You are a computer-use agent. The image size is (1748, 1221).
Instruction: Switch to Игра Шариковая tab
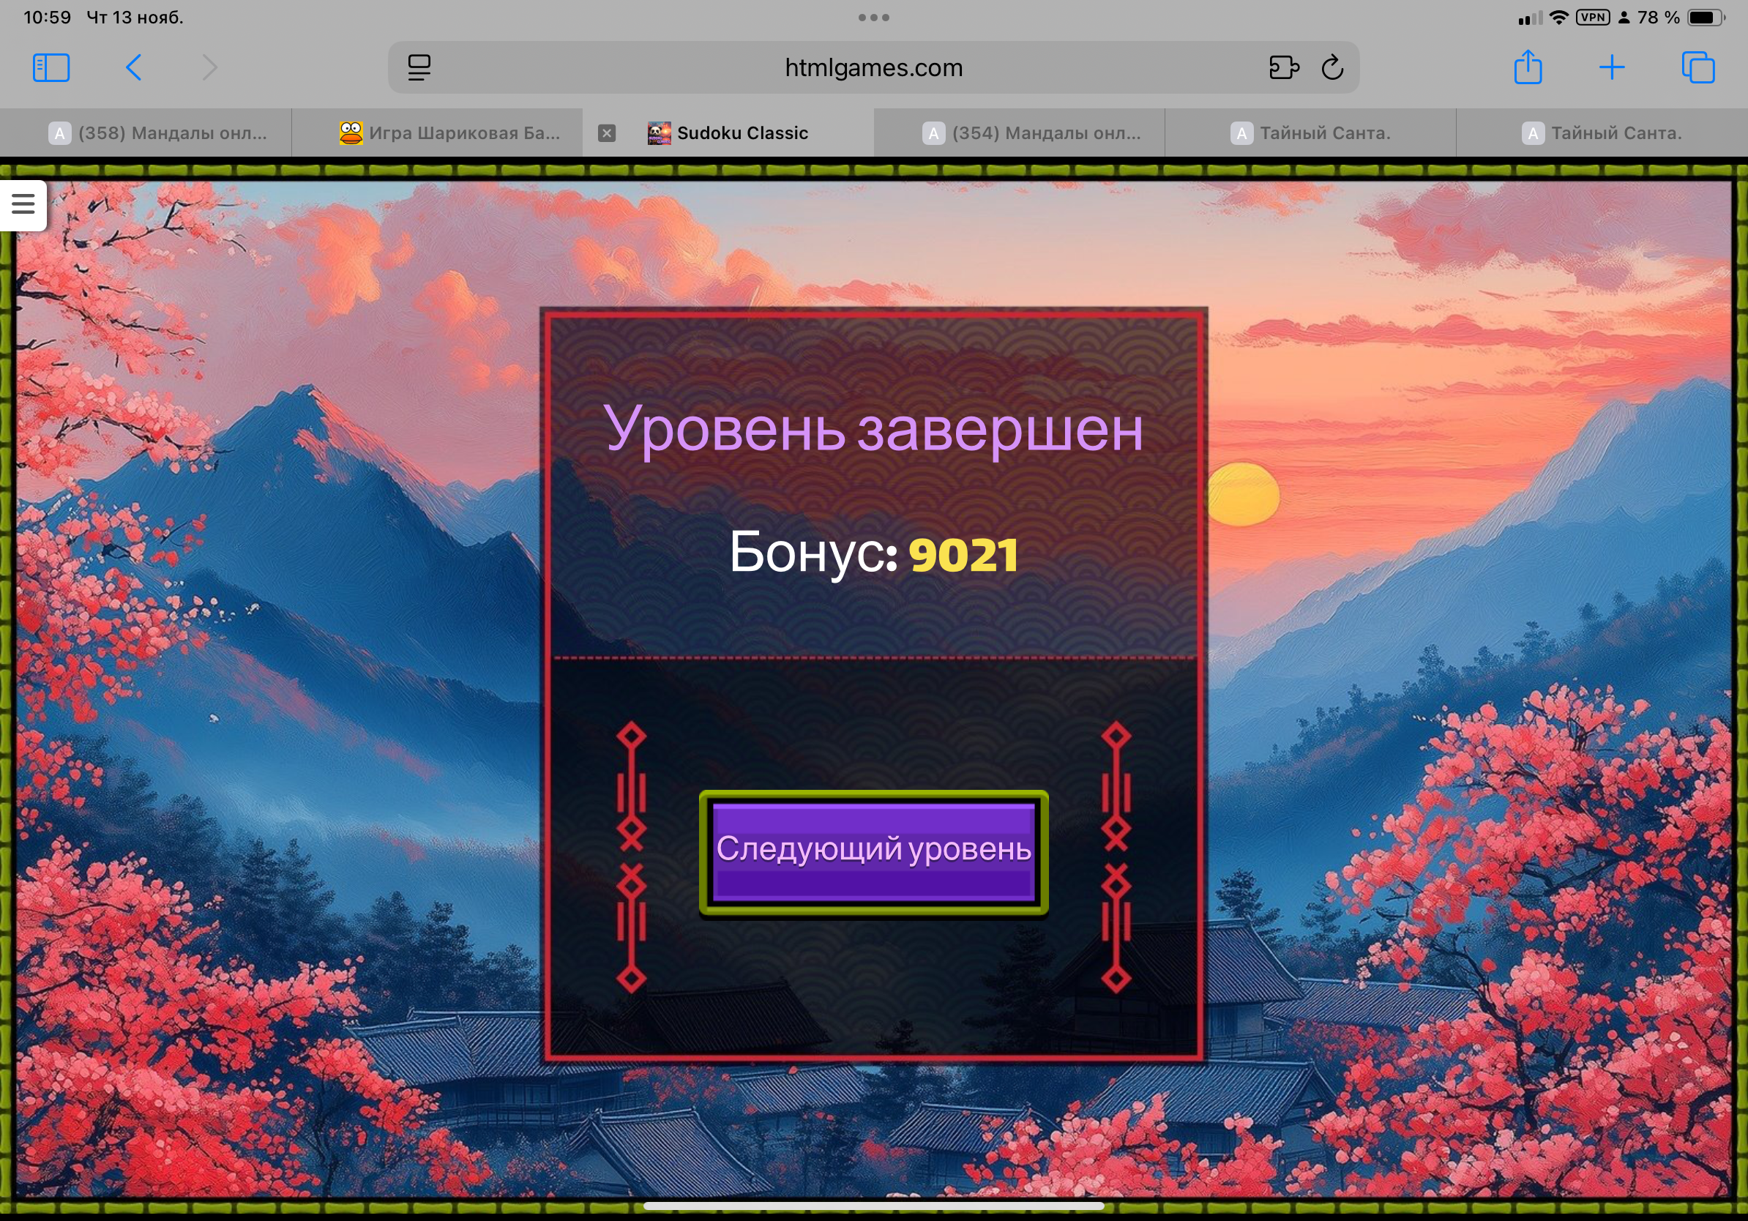point(450,133)
